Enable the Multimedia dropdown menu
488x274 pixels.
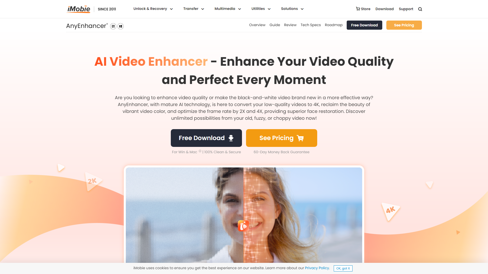click(x=227, y=9)
